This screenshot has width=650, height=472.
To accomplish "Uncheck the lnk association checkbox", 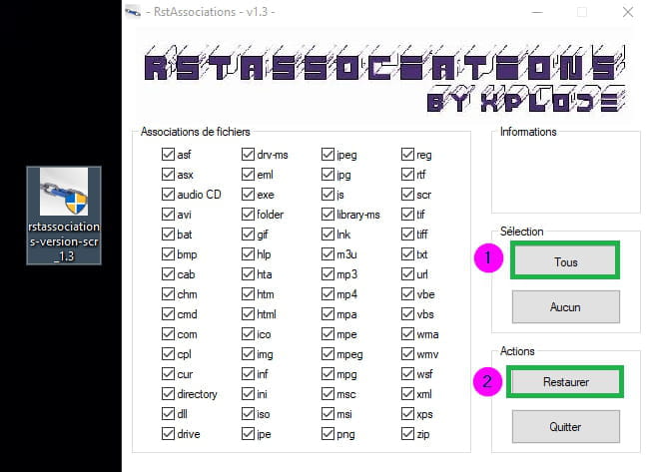I will (x=327, y=235).
